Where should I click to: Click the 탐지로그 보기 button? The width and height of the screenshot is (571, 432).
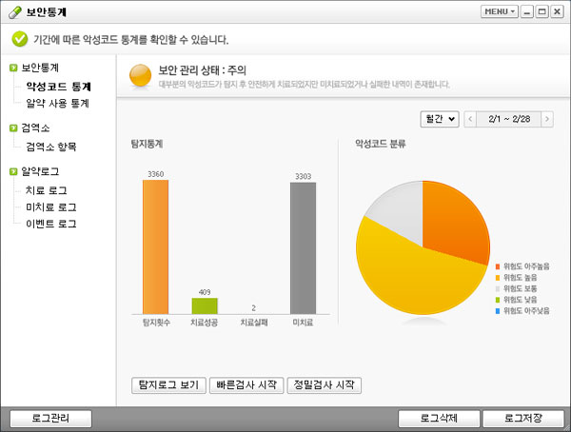click(x=167, y=385)
